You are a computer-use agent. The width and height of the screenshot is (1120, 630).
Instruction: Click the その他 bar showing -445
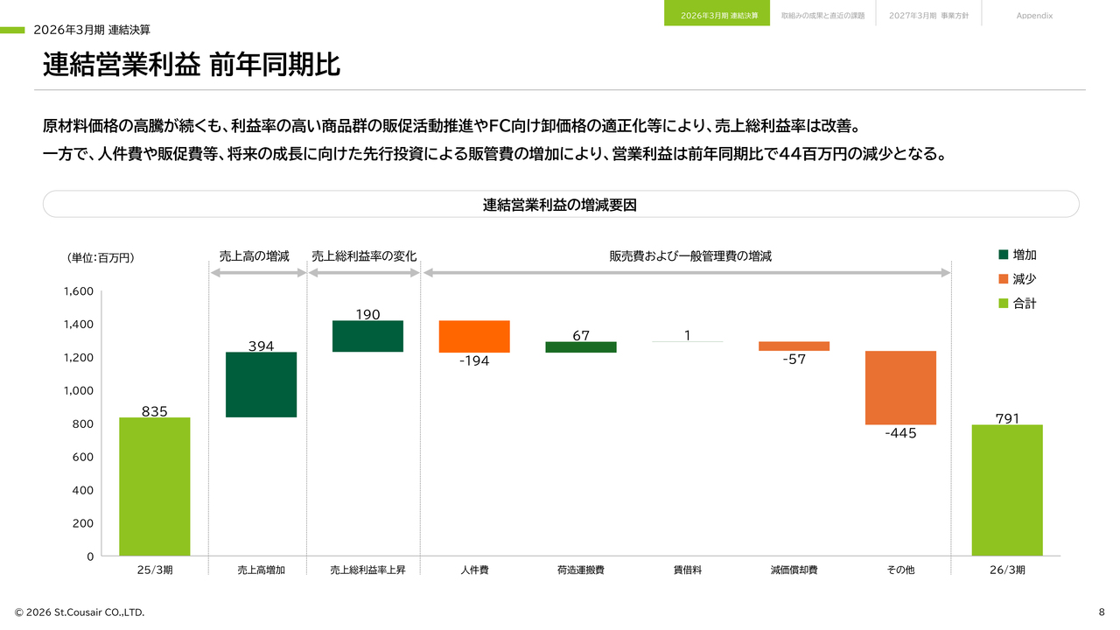coord(900,388)
